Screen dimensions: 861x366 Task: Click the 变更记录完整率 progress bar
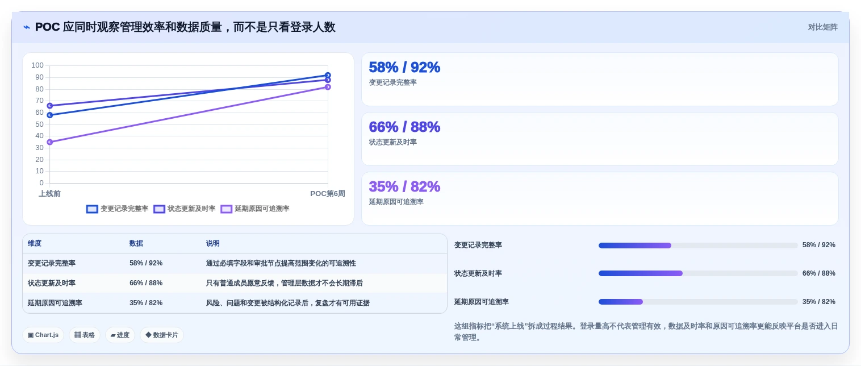698,246
